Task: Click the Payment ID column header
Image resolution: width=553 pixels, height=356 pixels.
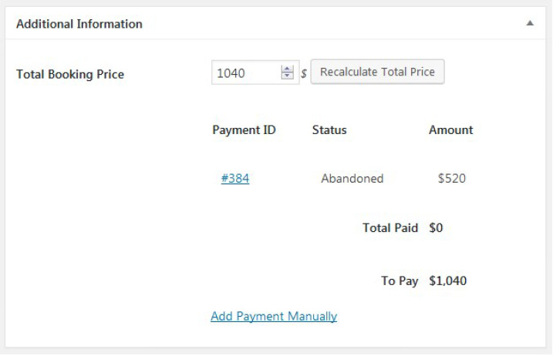Action: (244, 130)
